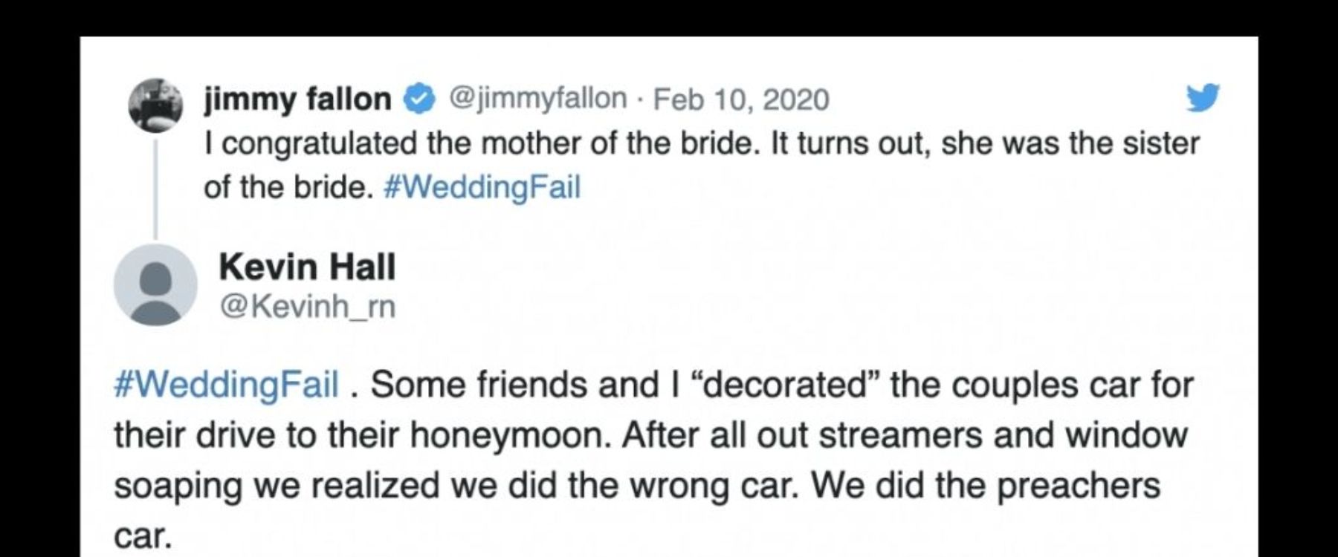
Task: Open jimmy fallon's profile picture
Action: 155,105
